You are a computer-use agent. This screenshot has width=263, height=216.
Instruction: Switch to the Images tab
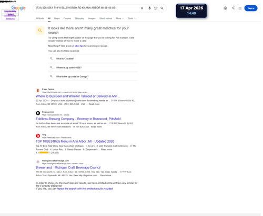[x=92, y=18]
